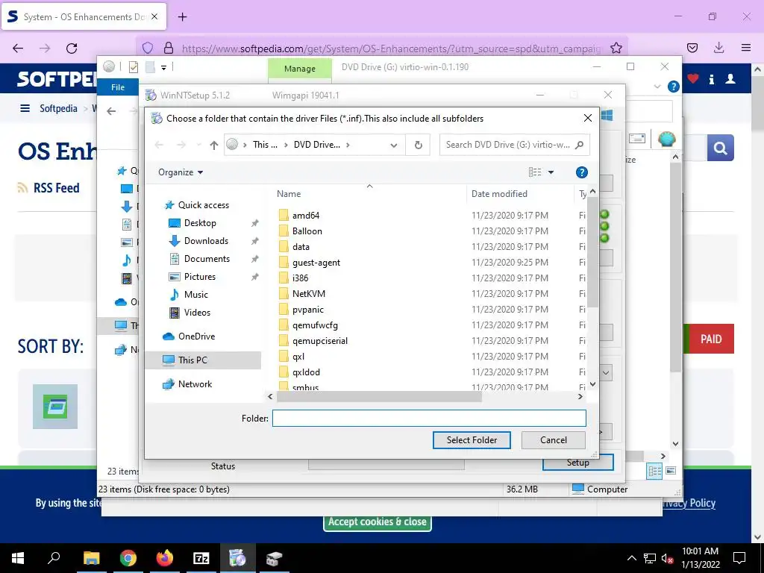This screenshot has height=573, width=764.
Task: Click the search magnifier in DVD Drive search
Action: (x=579, y=145)
